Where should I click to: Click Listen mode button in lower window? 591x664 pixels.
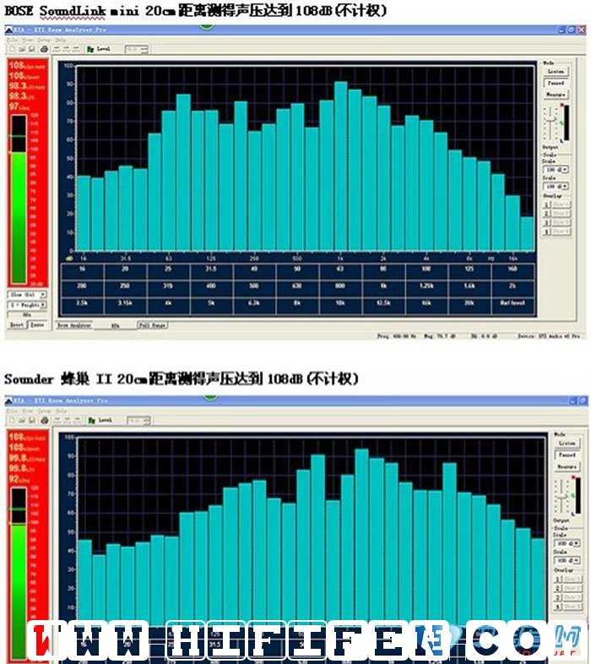point(567,444)
